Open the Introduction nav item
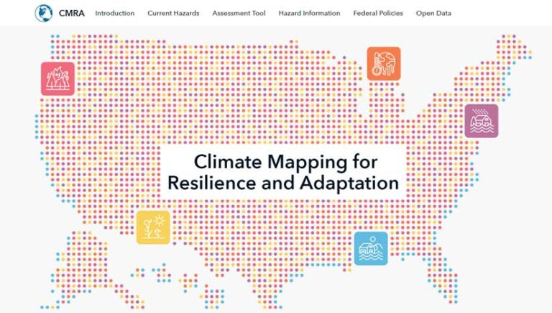552x313 pixels. (x=115, y=14)
